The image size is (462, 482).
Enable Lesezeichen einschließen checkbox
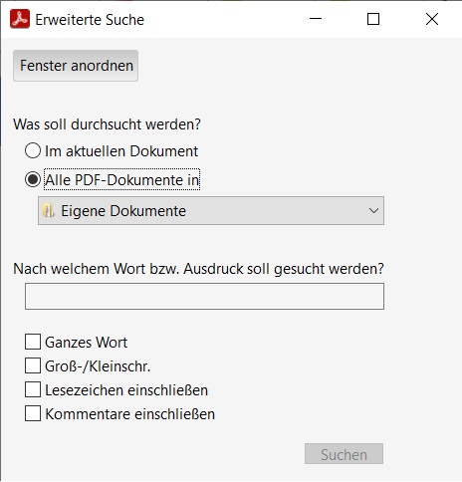[x=33, y=389]
